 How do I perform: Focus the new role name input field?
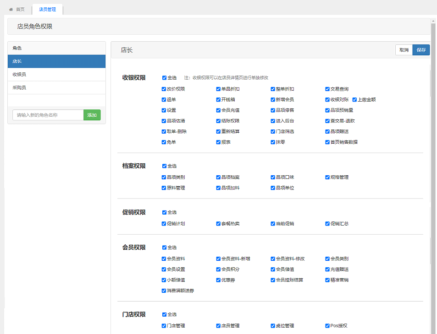coord(48,115)
